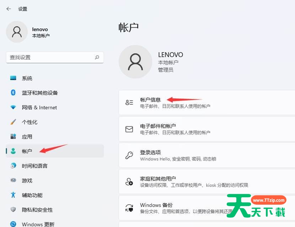Image resolution: width=295 pixels, height=227 pixels.
Task: Click the add-user icon for 家庭和其他用户
Action: [x=129, y=182]
